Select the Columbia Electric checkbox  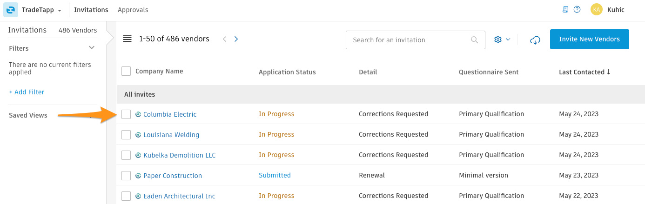126,114
